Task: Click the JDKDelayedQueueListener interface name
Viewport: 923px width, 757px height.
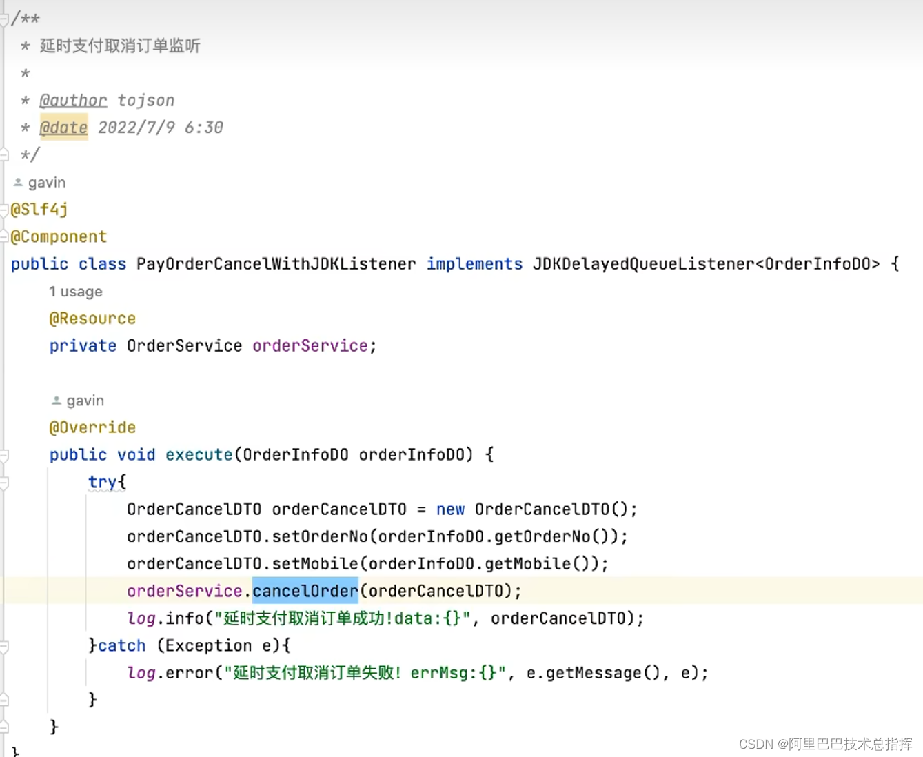Action: coord(644,264)
